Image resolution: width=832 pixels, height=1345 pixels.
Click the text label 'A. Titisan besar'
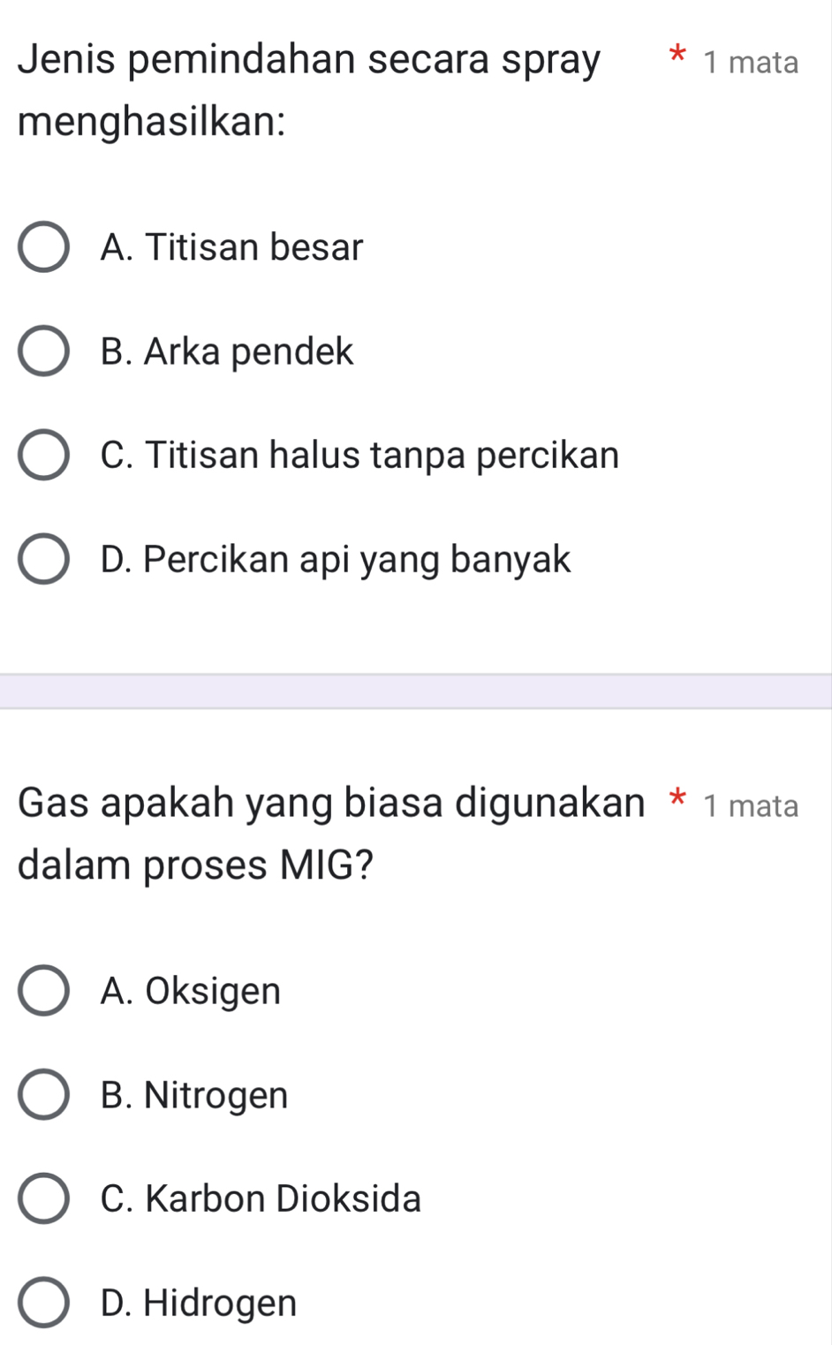[x=232, y=247]
